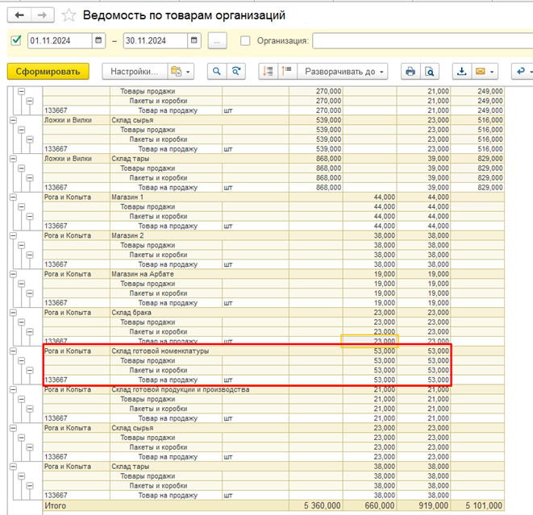Go forward with the right arrow button
This screenshot has height=515, width=533.
tap(43, 15)
